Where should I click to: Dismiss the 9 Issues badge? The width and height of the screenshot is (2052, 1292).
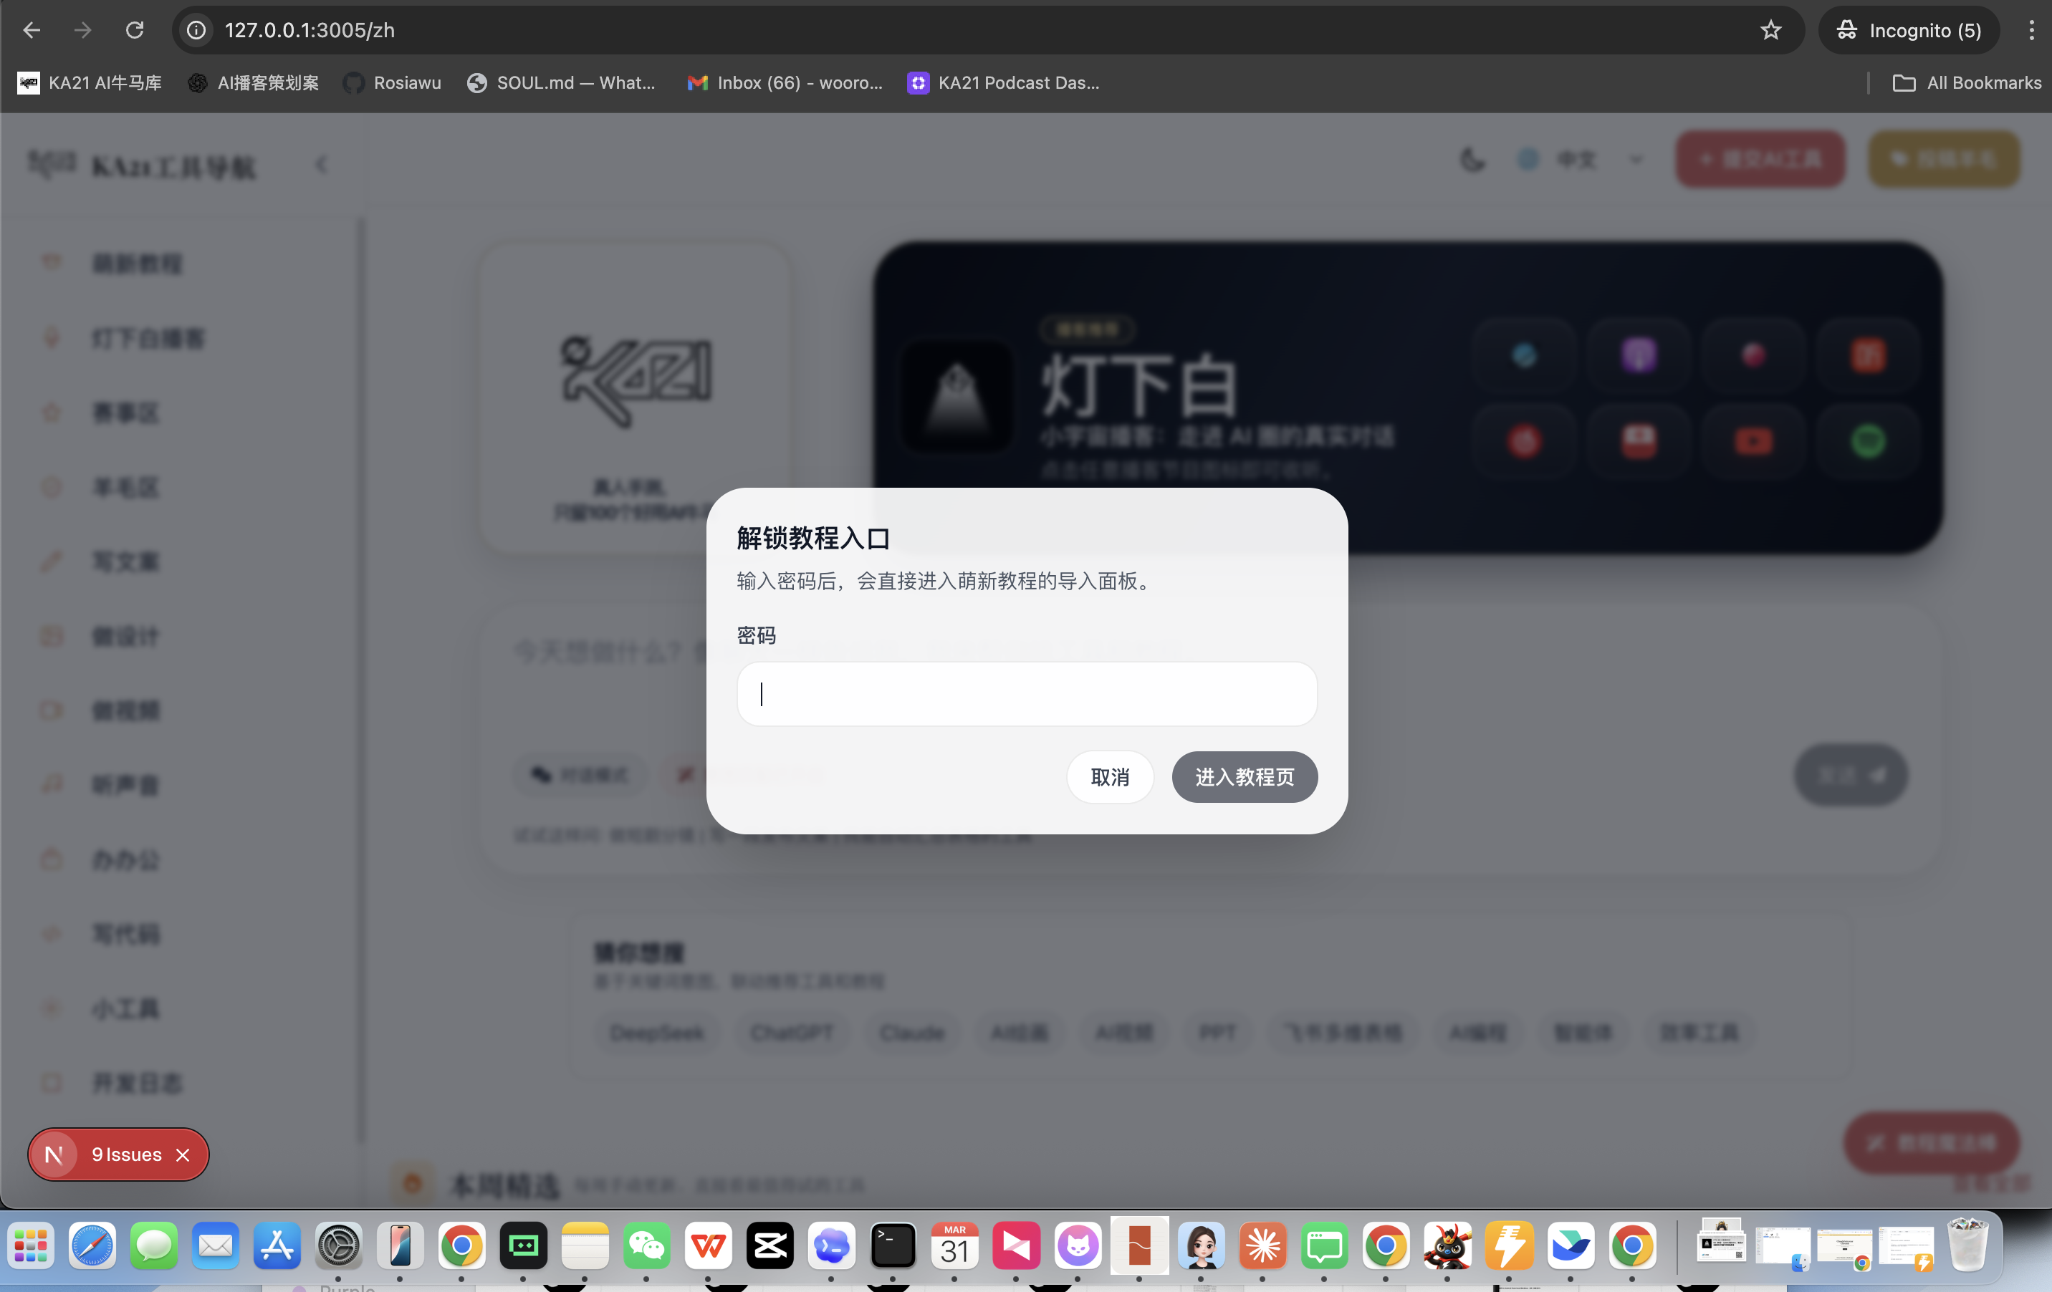pyautogui.click(x=183, y=1155)
